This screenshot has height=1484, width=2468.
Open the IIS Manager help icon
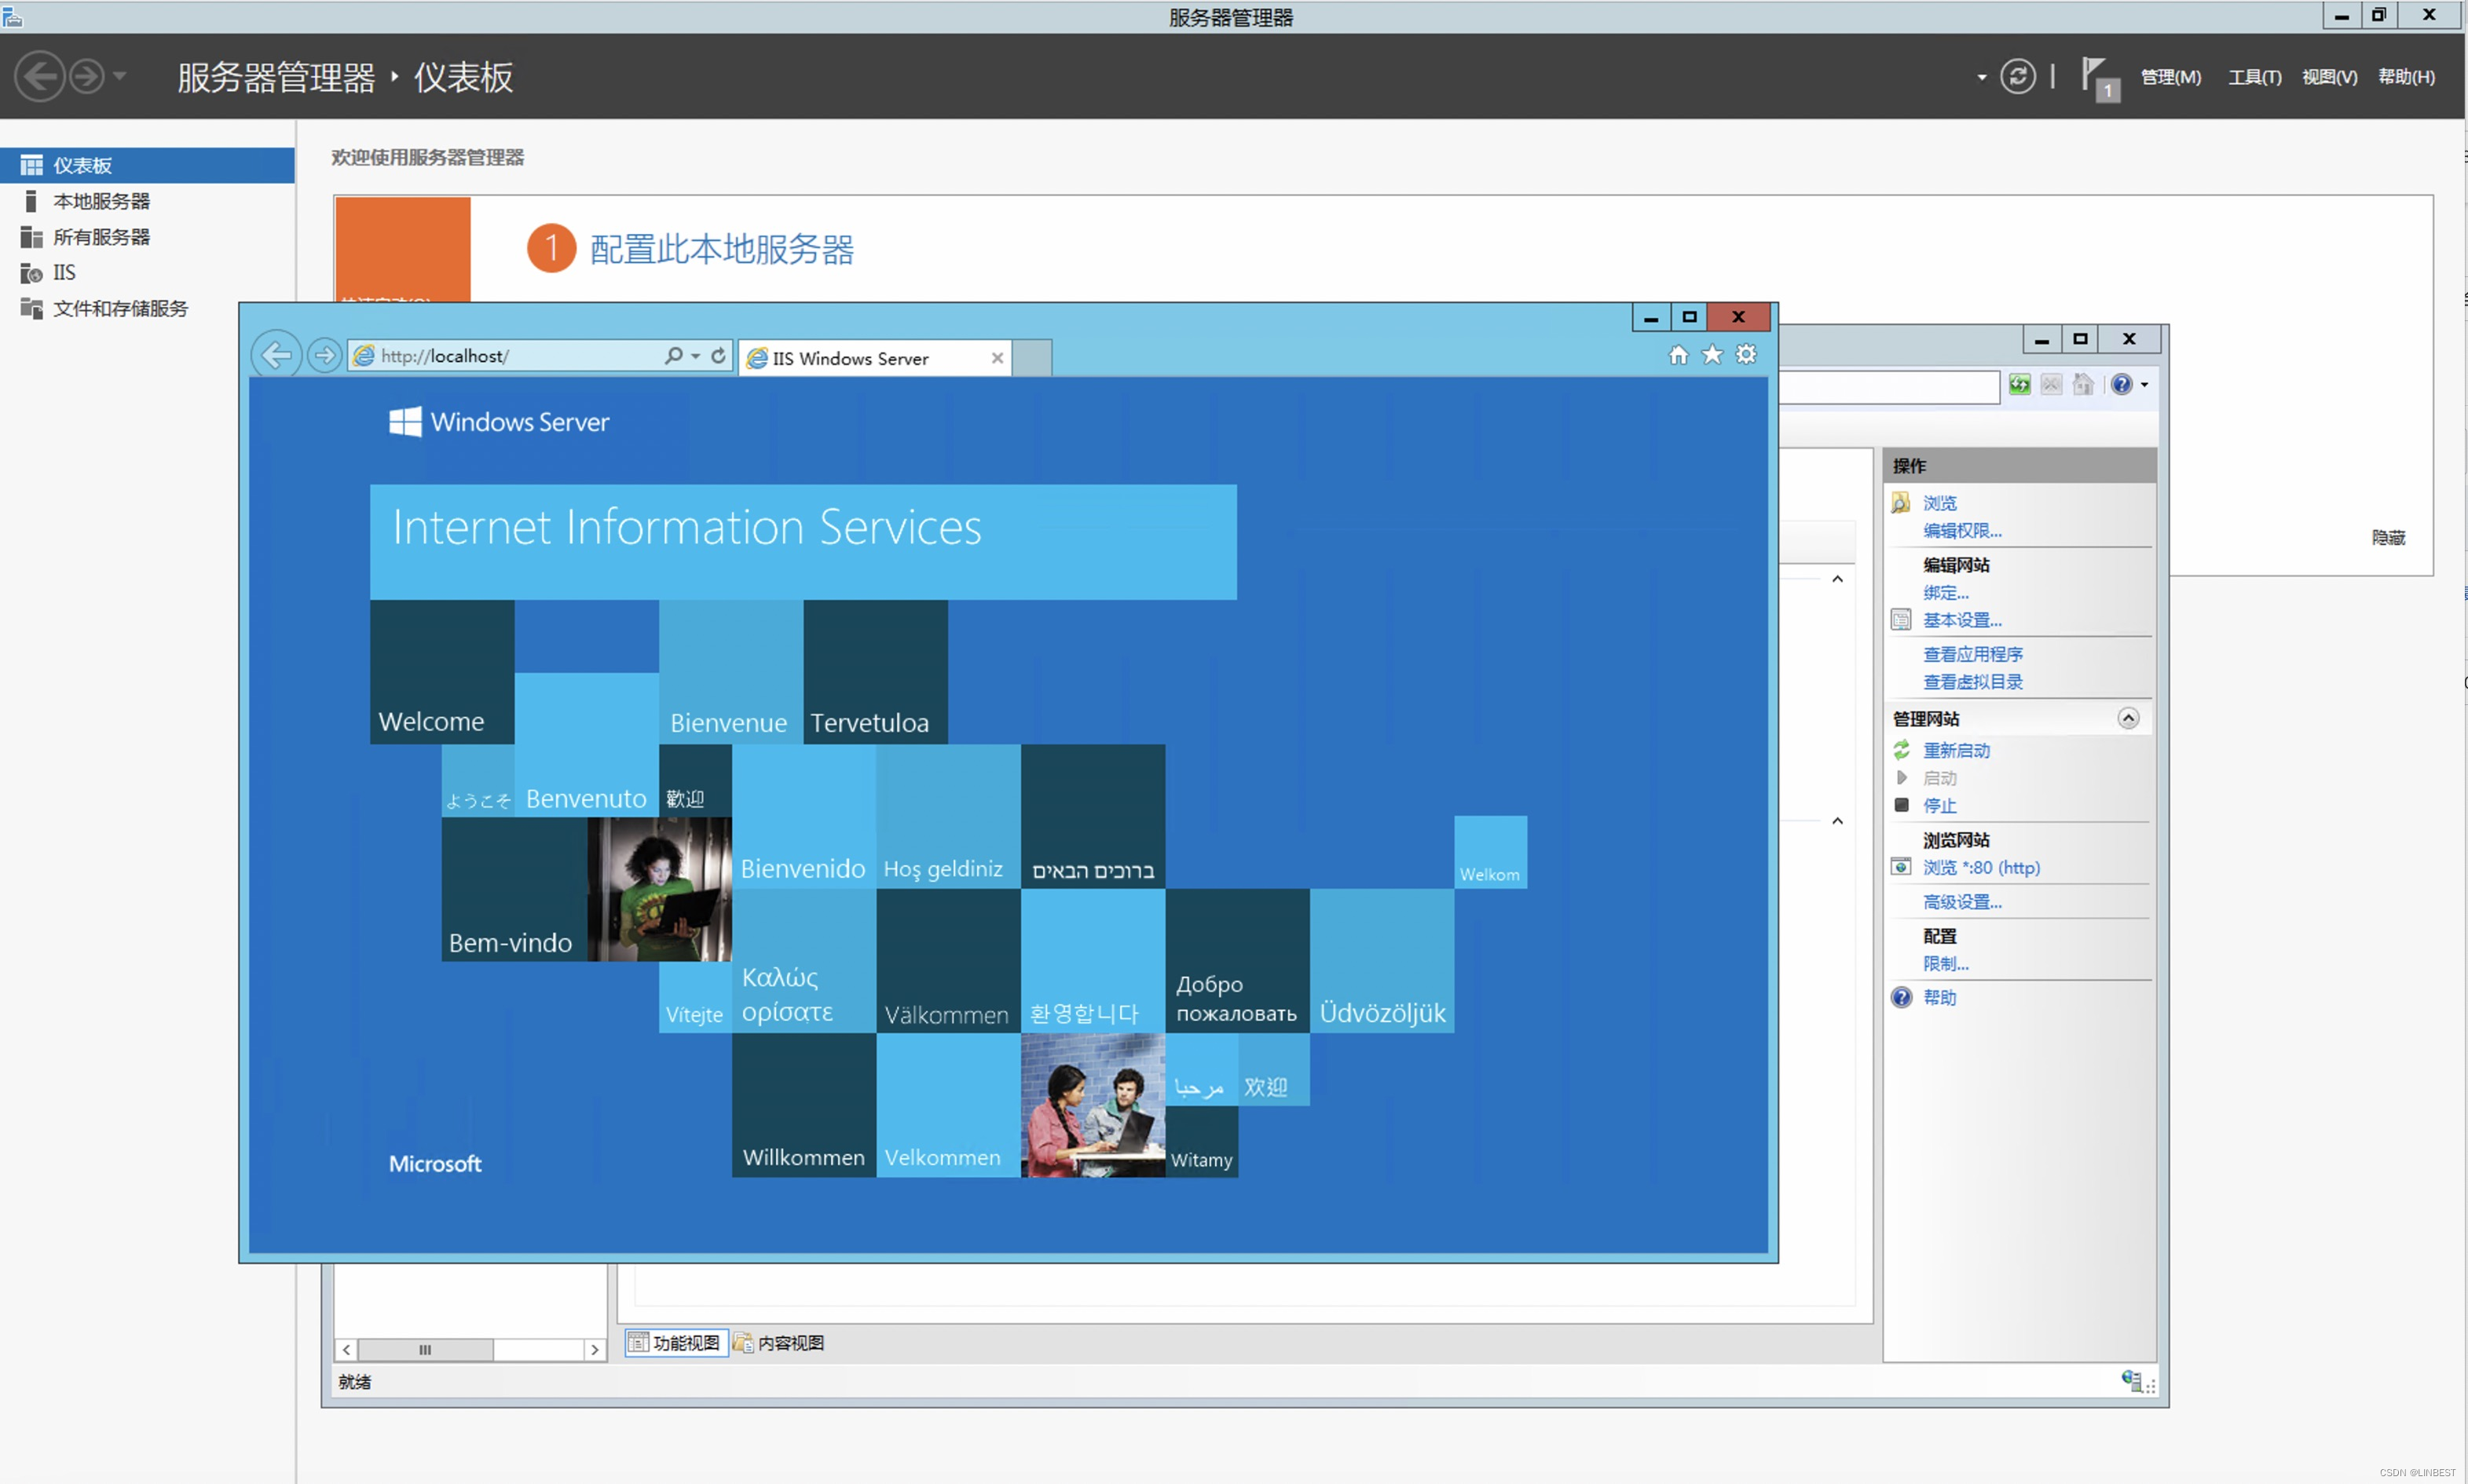(2121, 385)
